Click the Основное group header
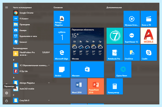This screenshot has height=107, width=162. click(x=58, y=8)
